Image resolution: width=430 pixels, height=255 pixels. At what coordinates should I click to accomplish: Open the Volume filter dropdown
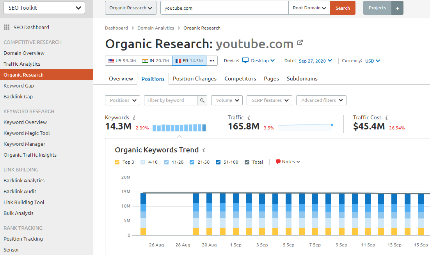[x=227, y=100]
